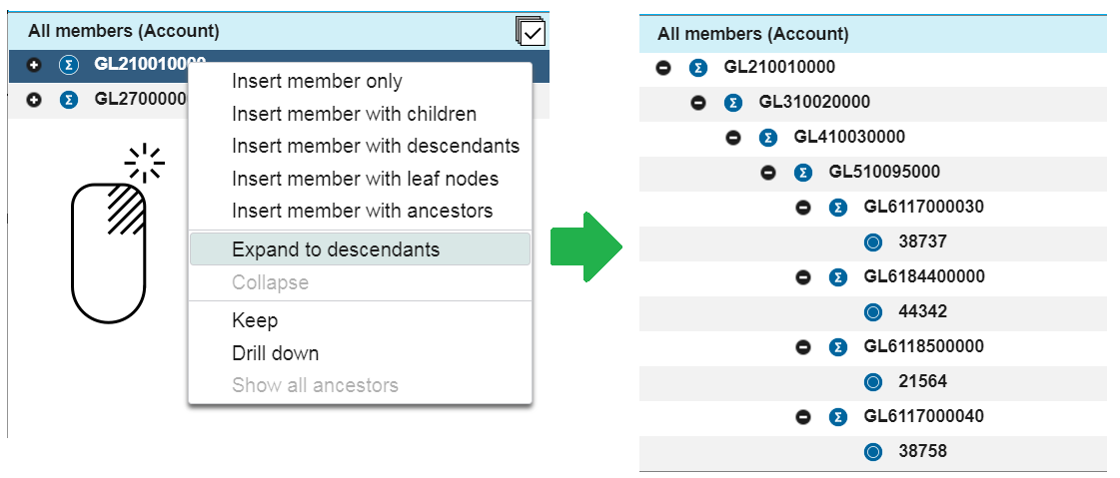Image resolution: width=1120 pixels, height=478 pixels.
Task: Select Insert member with children
Action: pyautogui.click(x=355, y=114)
